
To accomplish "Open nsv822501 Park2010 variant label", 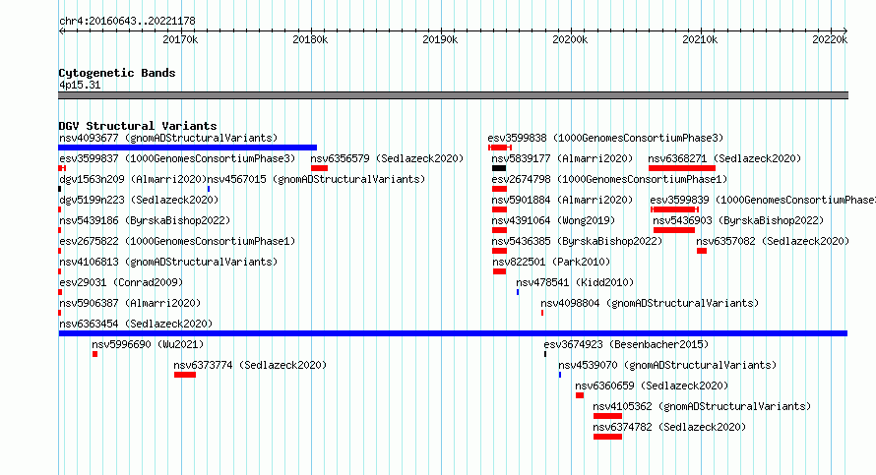I will 551,262.
